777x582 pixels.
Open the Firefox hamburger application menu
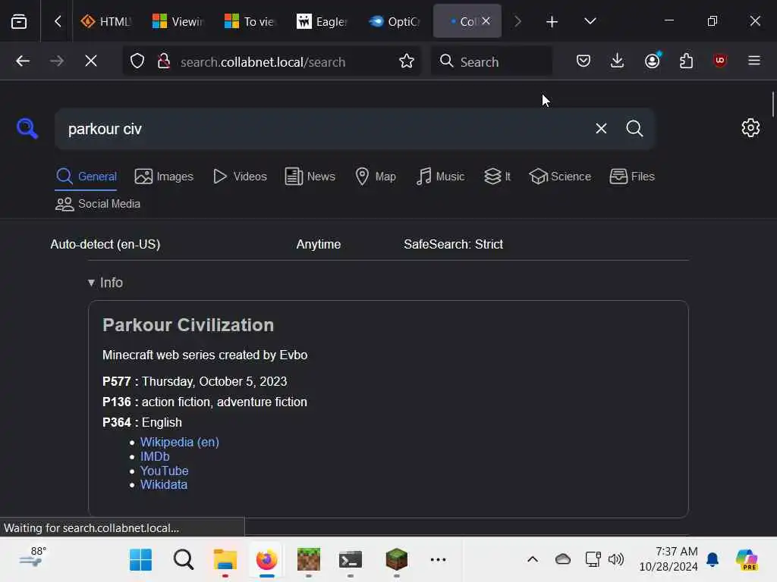(754, 61)
